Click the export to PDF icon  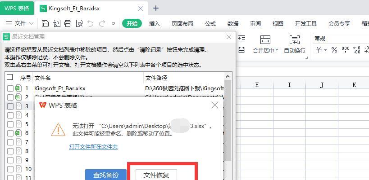tap(57, 23)
